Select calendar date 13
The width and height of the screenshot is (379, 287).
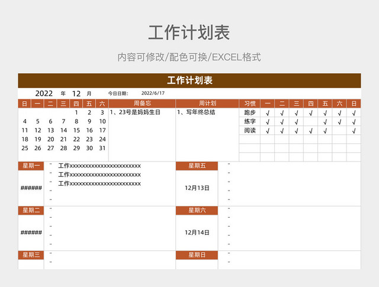[x=50, y=130]
